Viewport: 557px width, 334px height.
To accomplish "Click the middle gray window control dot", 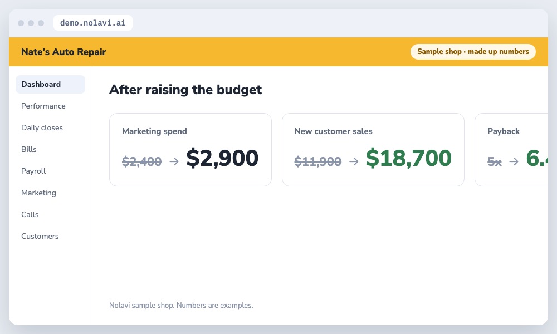I will tap(31, 23).
